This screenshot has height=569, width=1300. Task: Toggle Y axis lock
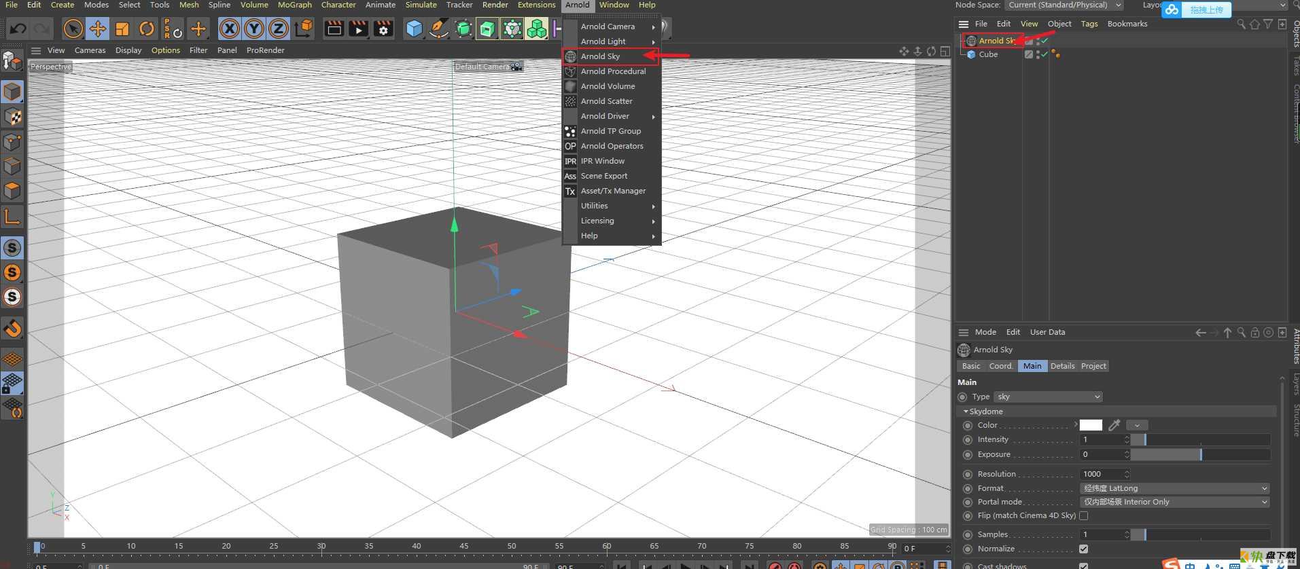pyautogui.click(x=254, y=29)
